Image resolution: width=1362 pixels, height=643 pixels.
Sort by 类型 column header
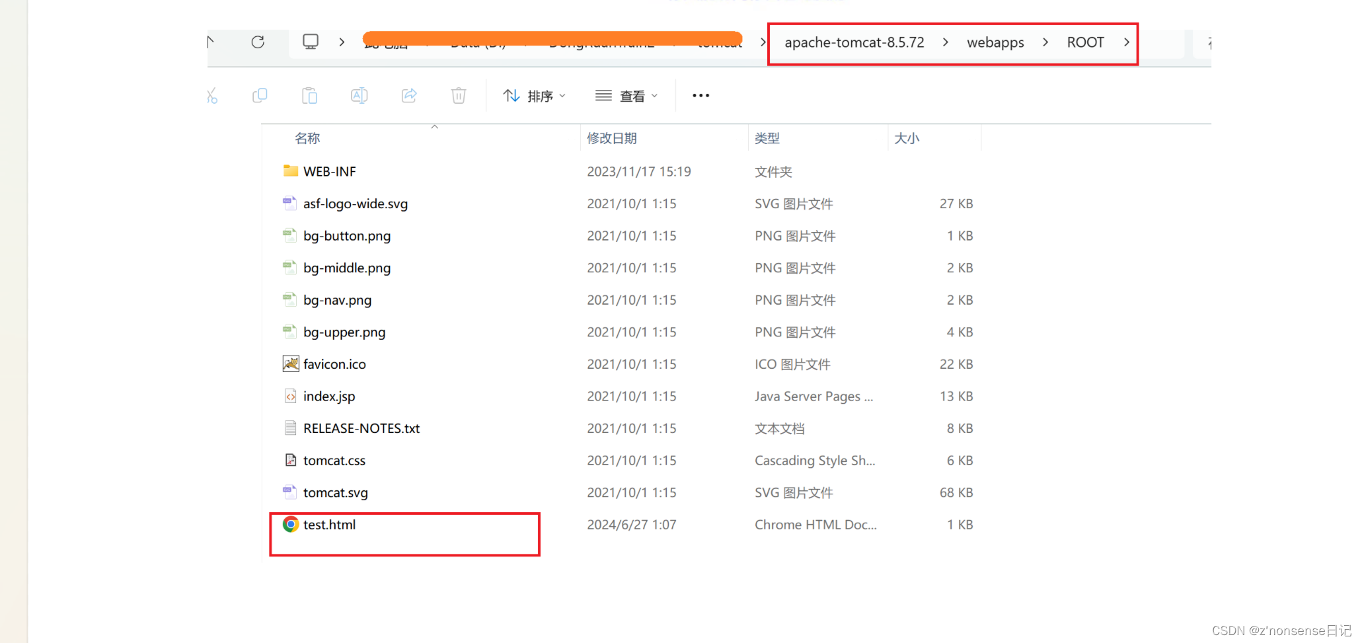point(767,138)
